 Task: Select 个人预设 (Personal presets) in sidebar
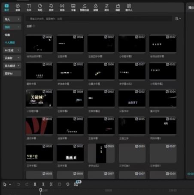click(10, 42)
